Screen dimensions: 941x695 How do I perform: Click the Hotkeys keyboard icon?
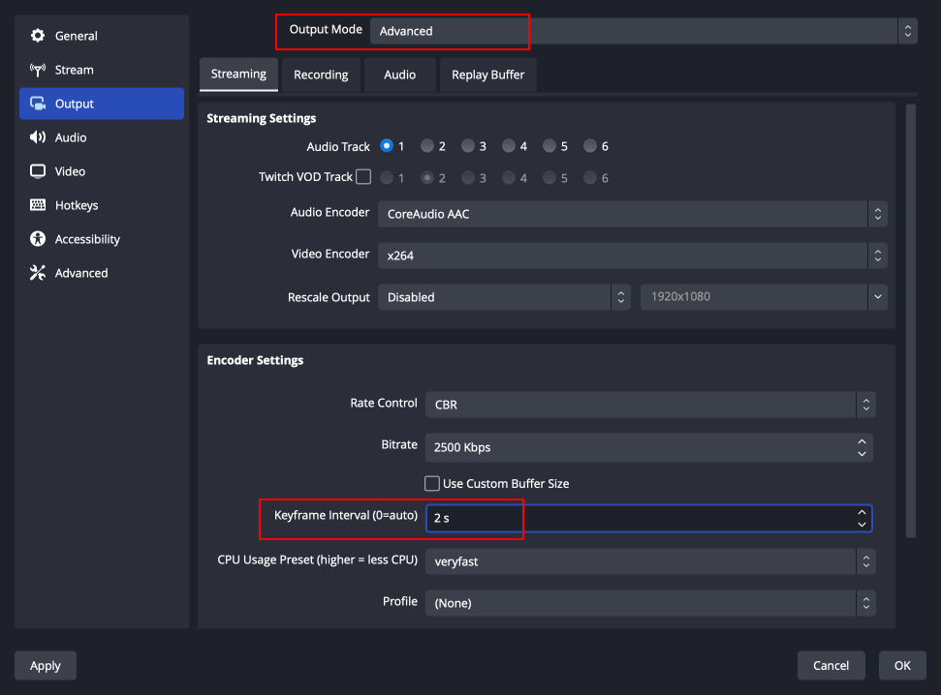(x=38, y=205)
